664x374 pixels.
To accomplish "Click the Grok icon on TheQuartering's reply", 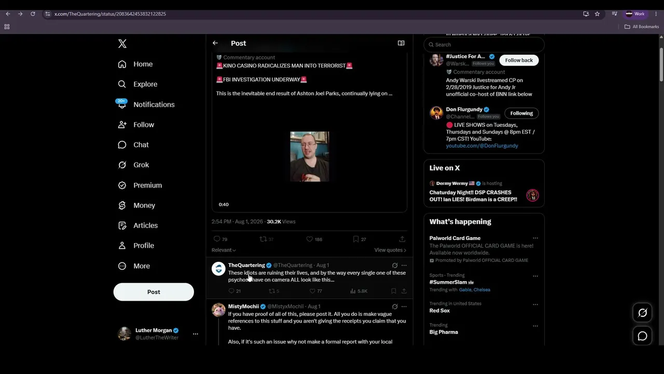I will coord(395,265).
